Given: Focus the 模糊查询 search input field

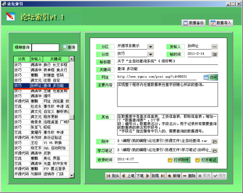Looking at the screenshot, I should (x=45, y=47).
